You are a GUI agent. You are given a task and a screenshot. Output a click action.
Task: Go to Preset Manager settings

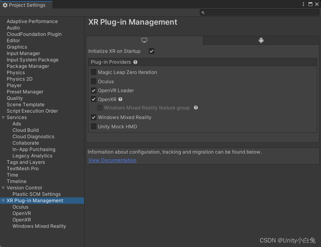click(x=25, y=92)
